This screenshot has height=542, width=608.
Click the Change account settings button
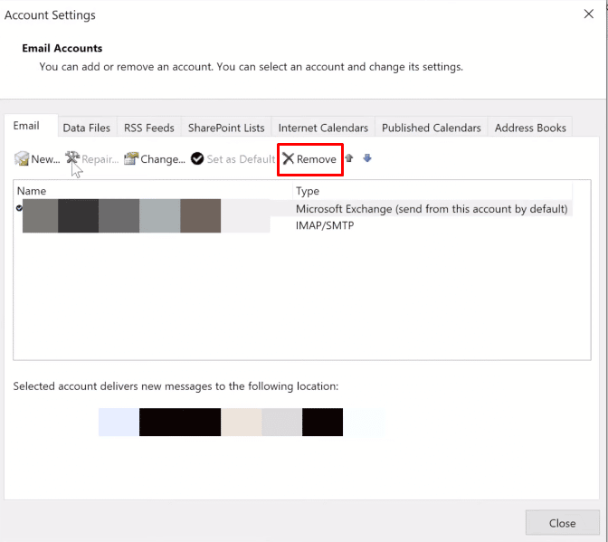point(155,159)
